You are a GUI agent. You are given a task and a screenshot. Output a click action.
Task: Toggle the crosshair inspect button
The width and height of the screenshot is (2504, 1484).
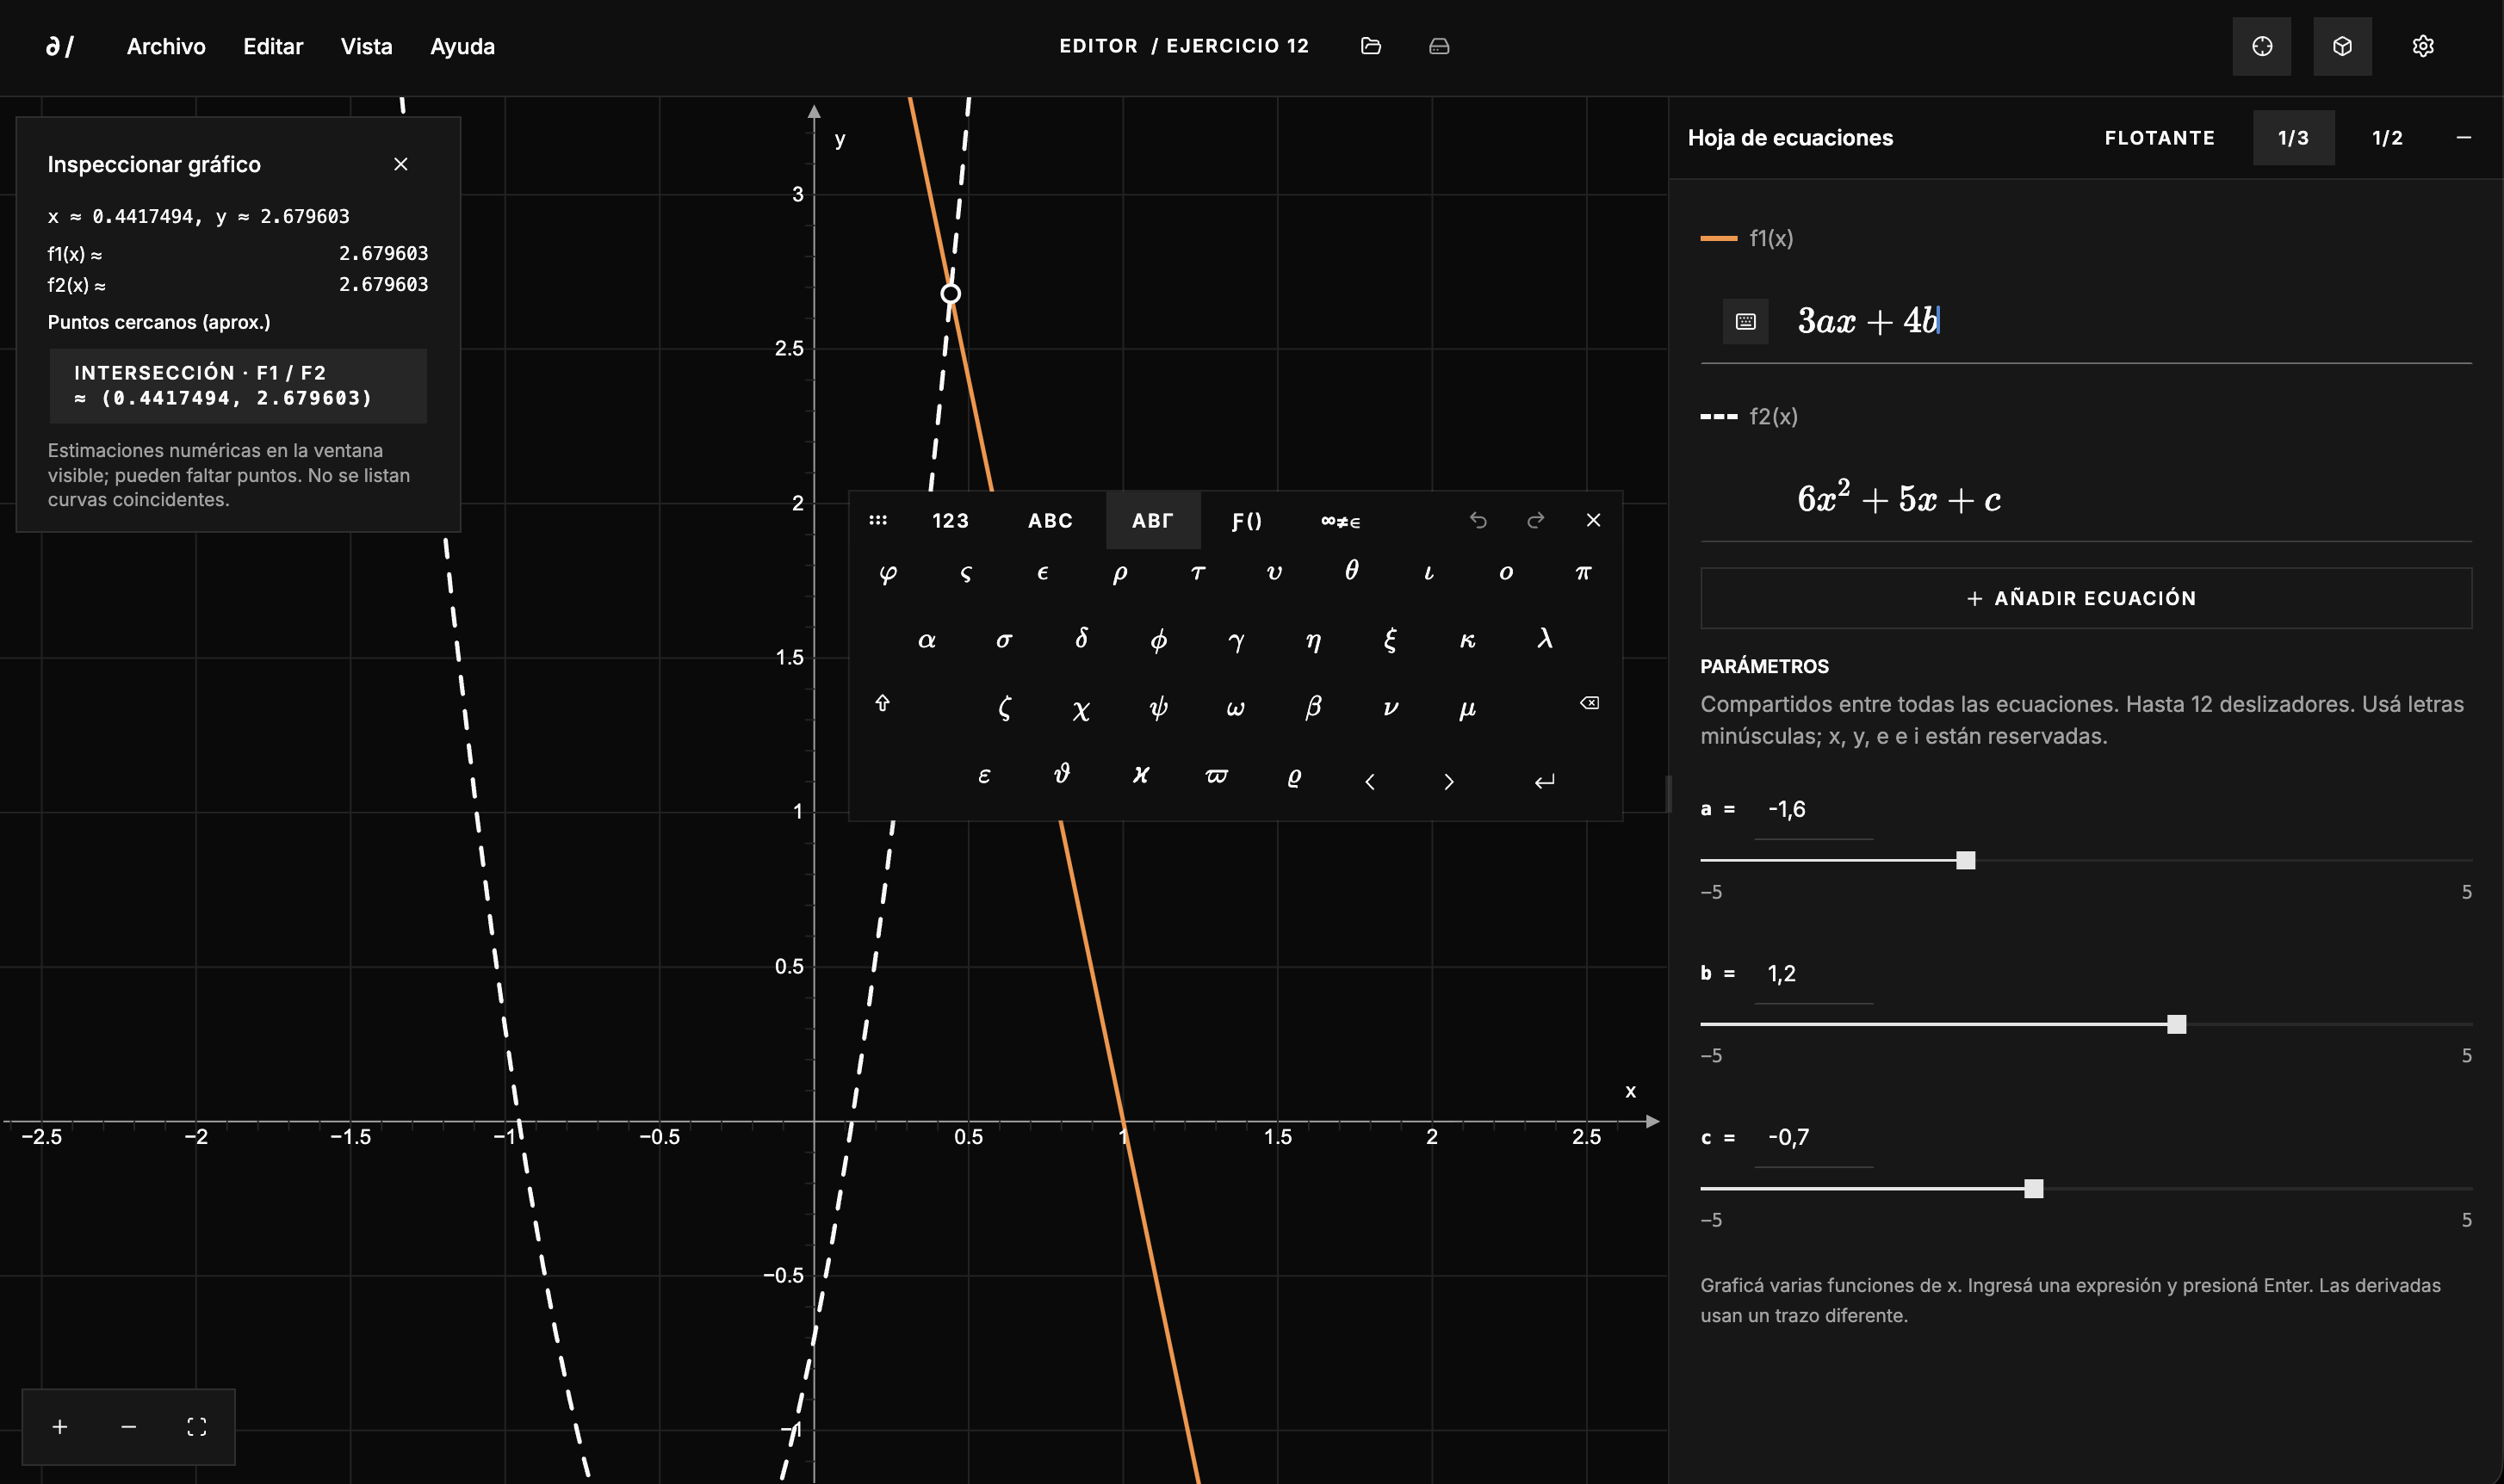pos(2262,46)
